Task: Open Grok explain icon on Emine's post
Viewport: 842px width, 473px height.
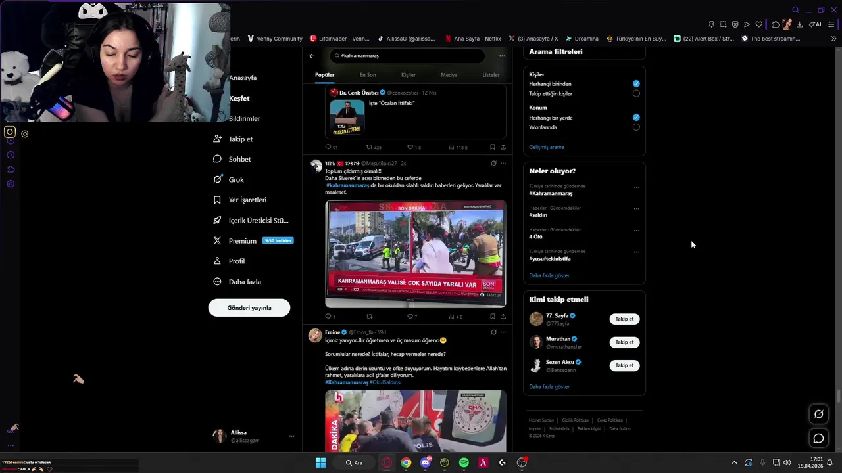Action: [493, 332]
